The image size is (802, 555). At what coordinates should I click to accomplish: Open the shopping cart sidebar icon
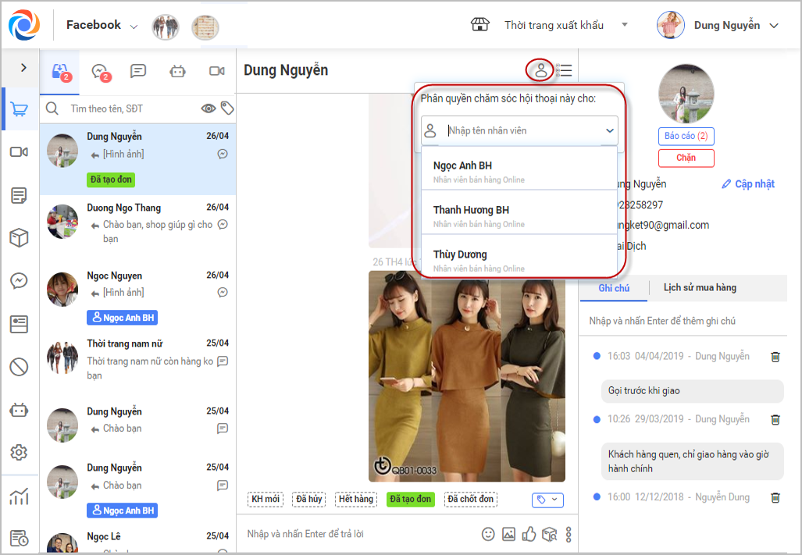[19, 109]
